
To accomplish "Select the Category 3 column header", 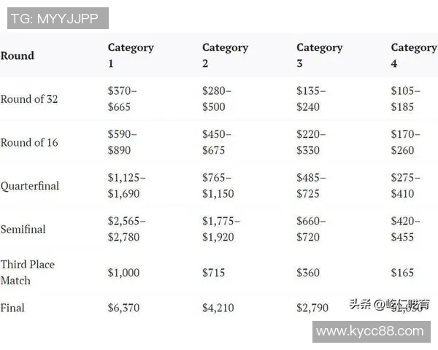I will [x=319, y=55].
